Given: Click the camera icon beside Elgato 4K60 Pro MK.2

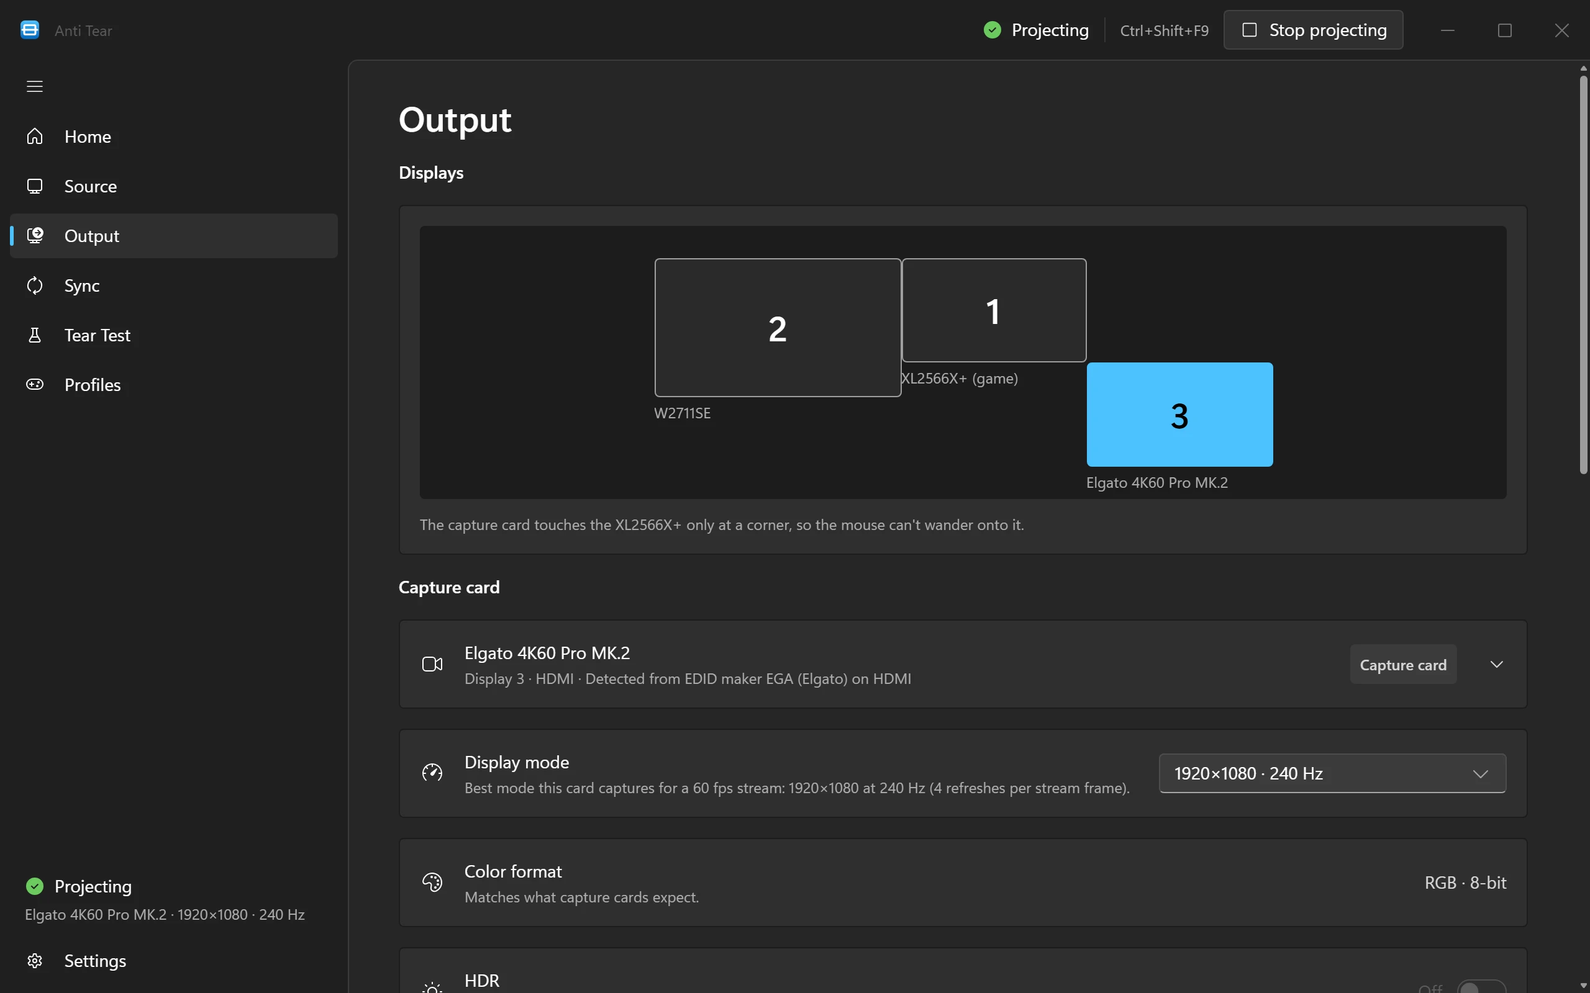Looking at the screenshot, I should pos(432,664).
